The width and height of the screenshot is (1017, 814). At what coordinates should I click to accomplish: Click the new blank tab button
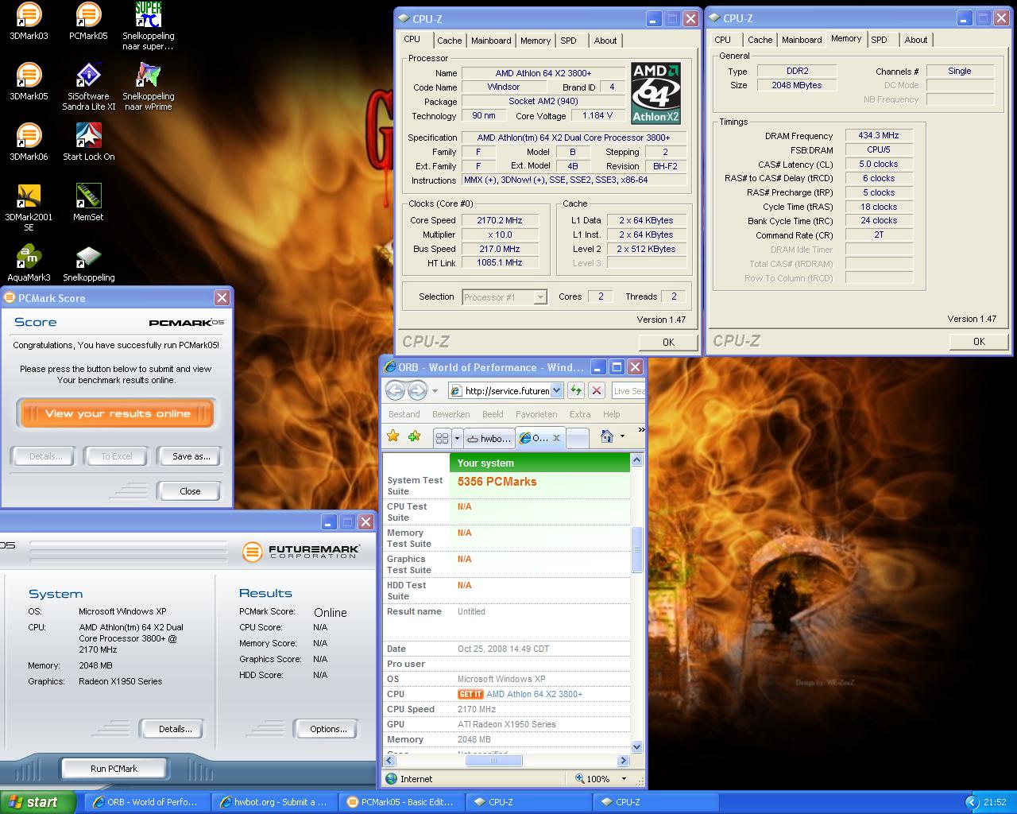pos(578,438)
